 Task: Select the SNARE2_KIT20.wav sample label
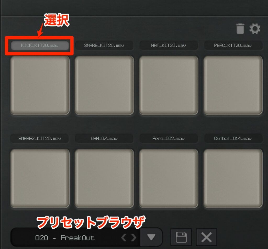[x=40, y=139]
